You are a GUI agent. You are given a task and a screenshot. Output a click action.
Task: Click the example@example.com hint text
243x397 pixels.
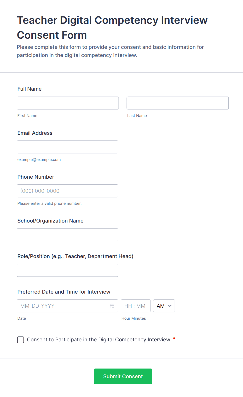click(x=39, y=160)
